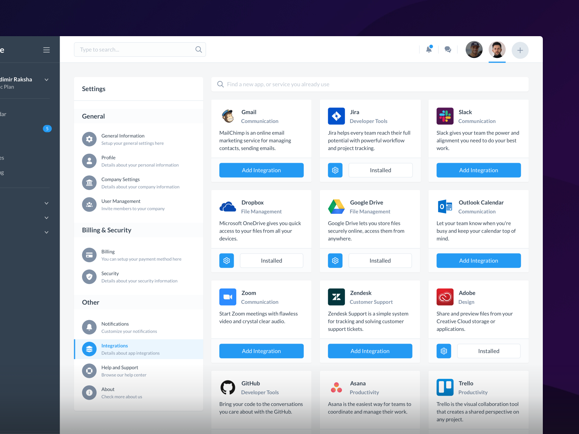The image size is (579, 434).
Task: Click the Trello app logo
Action: click(x=445, y=387)
